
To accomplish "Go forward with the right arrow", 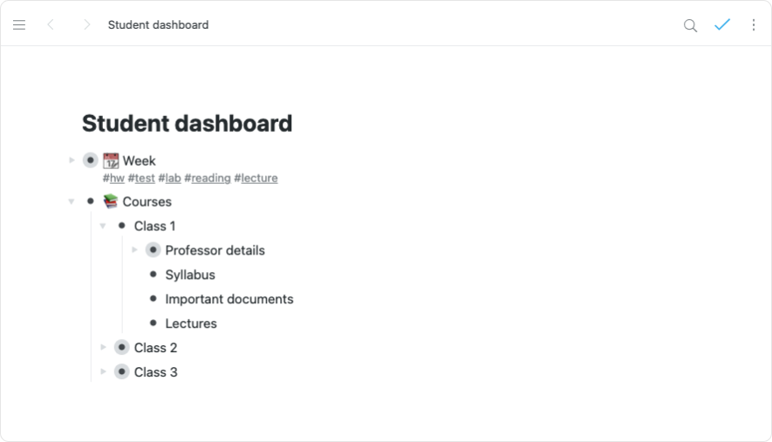I will (86, 25).
